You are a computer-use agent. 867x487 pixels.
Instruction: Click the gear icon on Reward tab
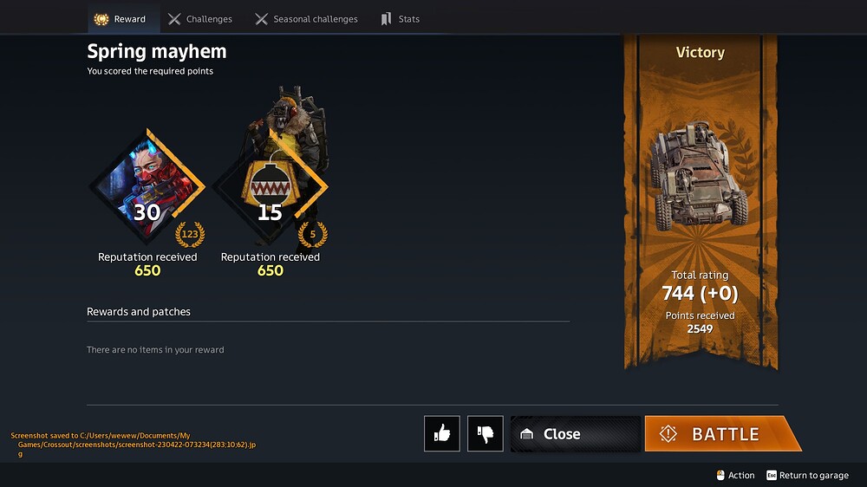pyautogui.click(x=101, y=19)
